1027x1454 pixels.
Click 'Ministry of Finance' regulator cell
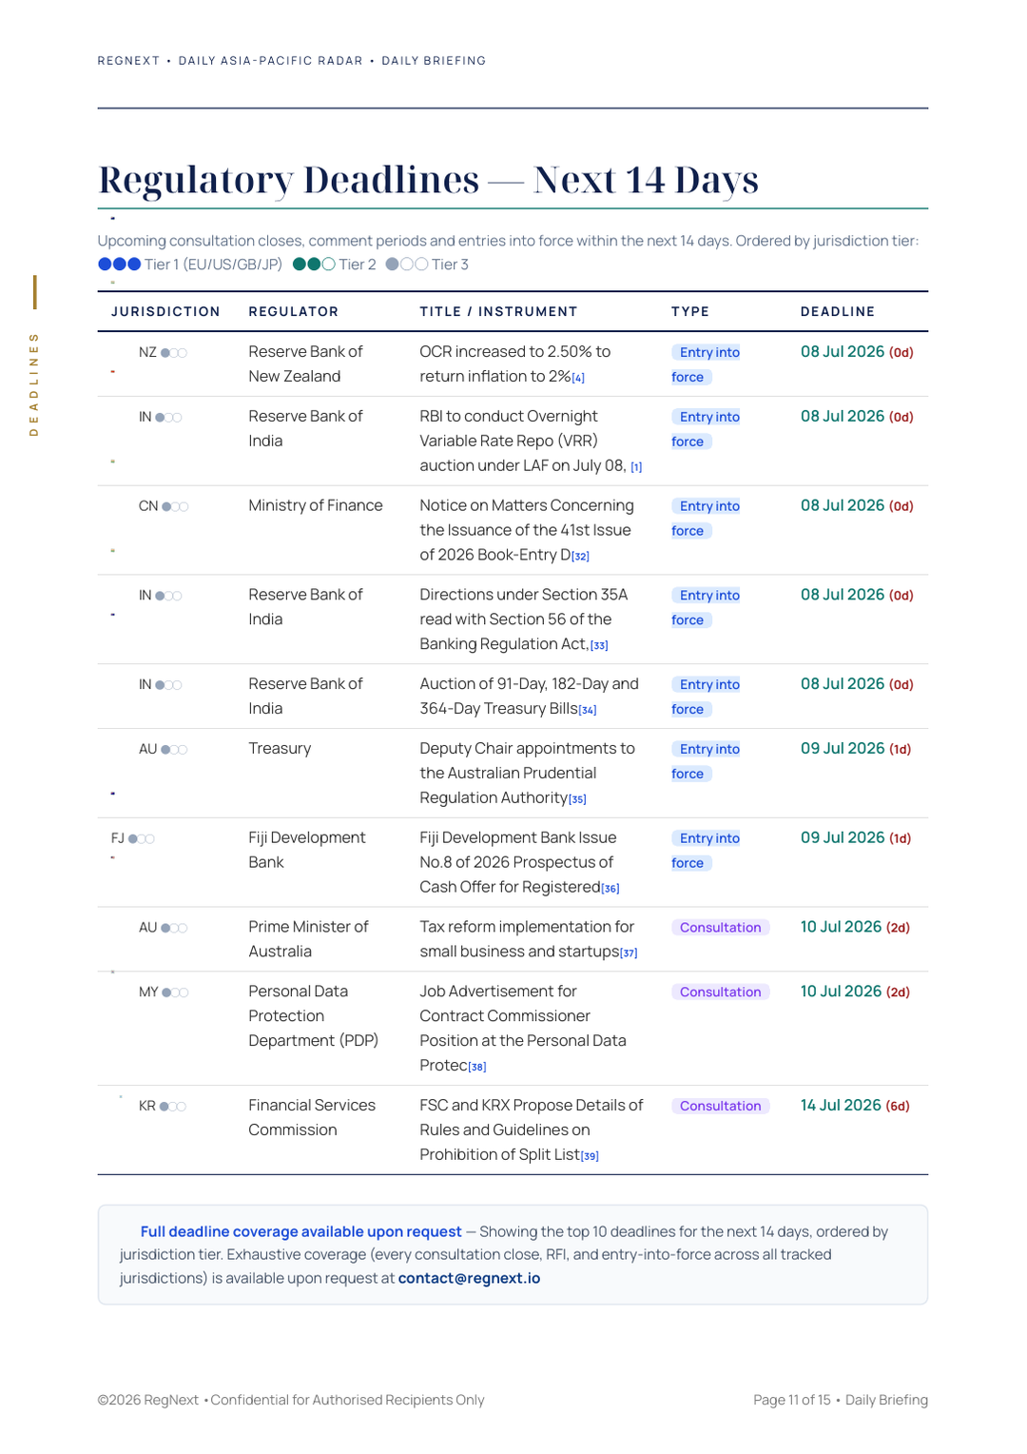click(x=316, y=506)
